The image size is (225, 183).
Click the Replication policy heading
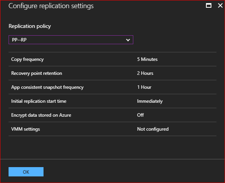click(x=30, y=26)
